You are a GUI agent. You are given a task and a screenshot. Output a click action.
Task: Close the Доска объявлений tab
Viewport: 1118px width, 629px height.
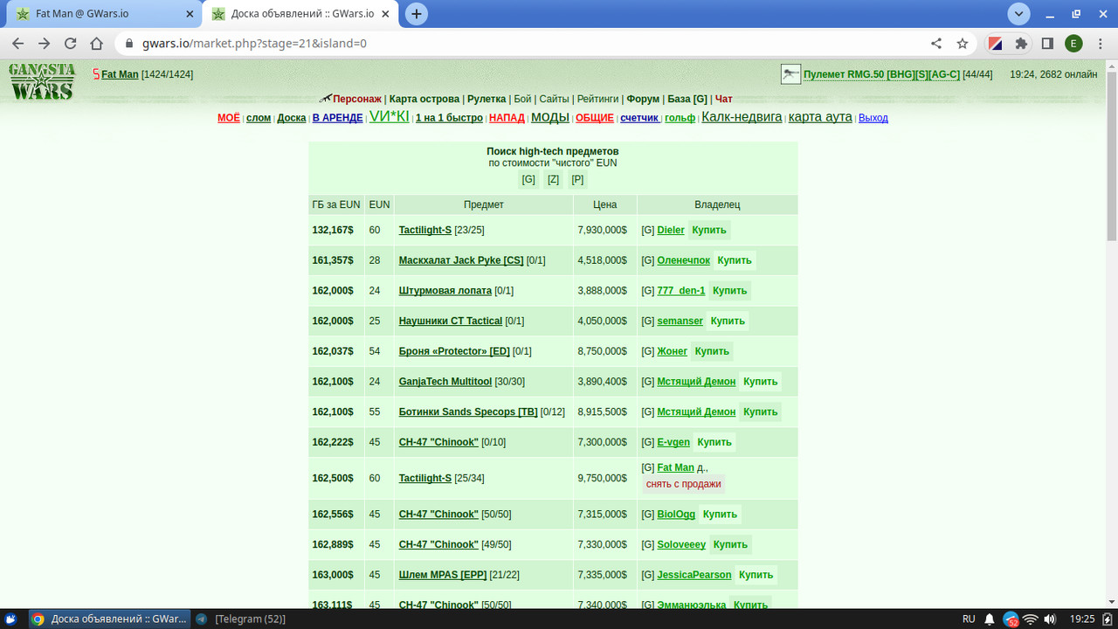pyautogui.click(x=387, y=14)
